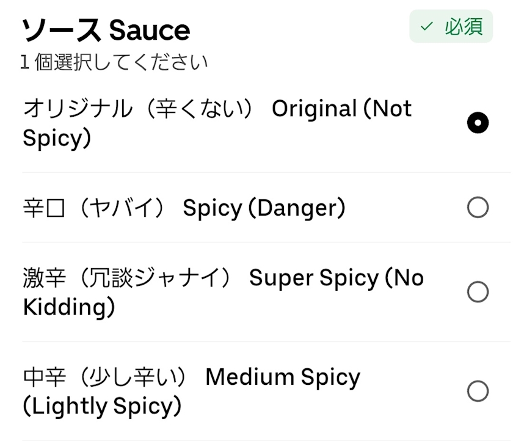513x441 pixels.
Task: Select the Original (Not Spicy) radio button
Action: tap(478, 124)
